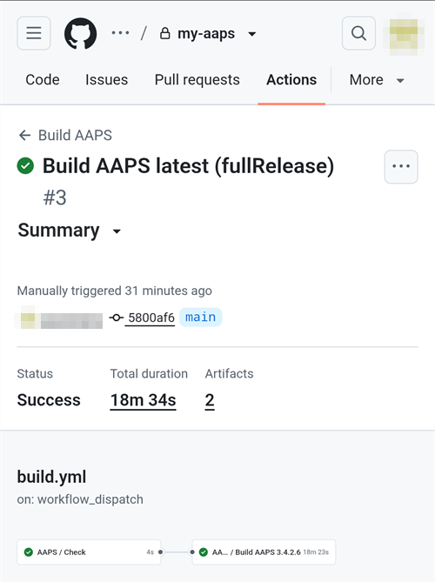Click success icon on Build AAPS 3.4.2.6 job
The image size is (435, 582).
(x=204, y=552)
